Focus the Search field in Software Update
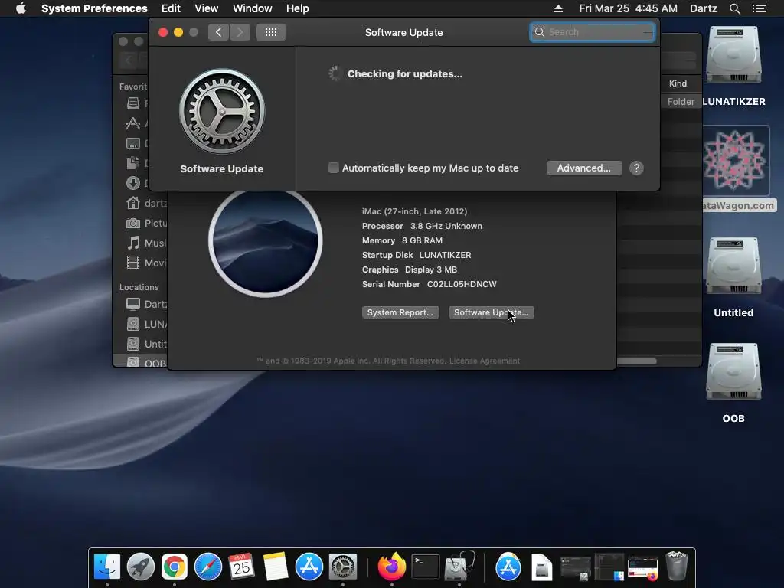This screenshot has width=784, height=588. pyautogui.click(x=593, y=32)
